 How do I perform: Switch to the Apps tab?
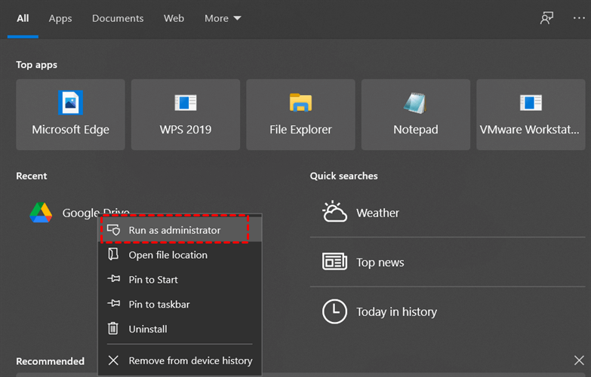pyautogui.click(x=60, y=18)
